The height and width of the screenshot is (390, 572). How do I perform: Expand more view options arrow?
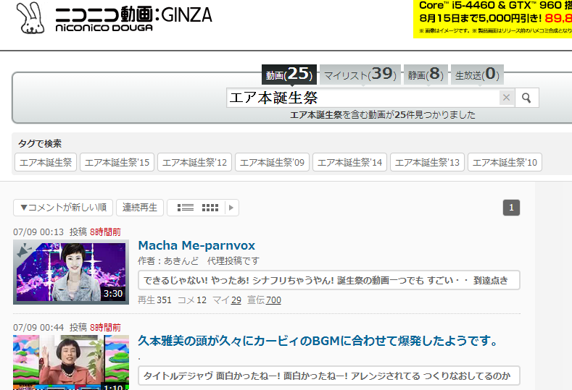point(231,208)
